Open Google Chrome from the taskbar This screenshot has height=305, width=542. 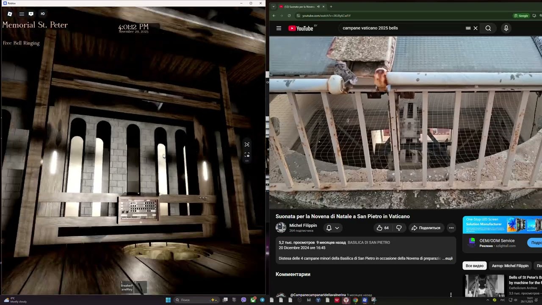[355, 300]
